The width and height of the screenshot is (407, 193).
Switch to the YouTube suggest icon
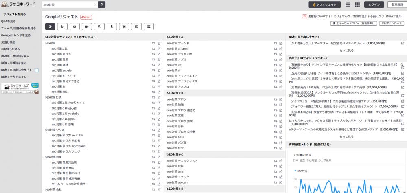(x=75, y=26)
